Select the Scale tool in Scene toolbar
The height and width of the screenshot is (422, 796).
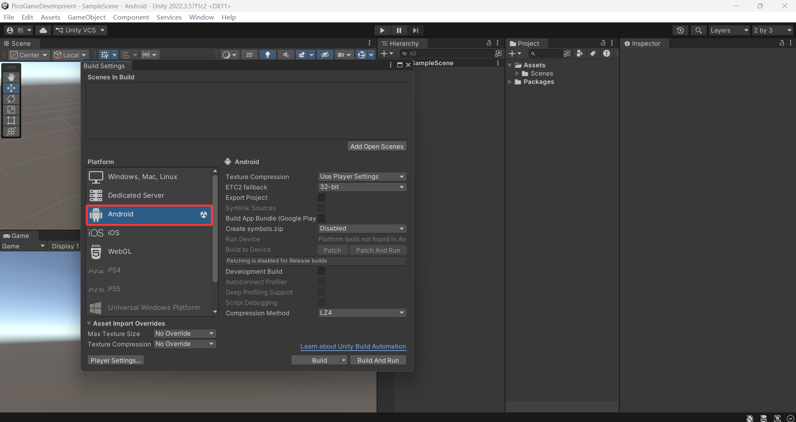click(x=11, y=110)
